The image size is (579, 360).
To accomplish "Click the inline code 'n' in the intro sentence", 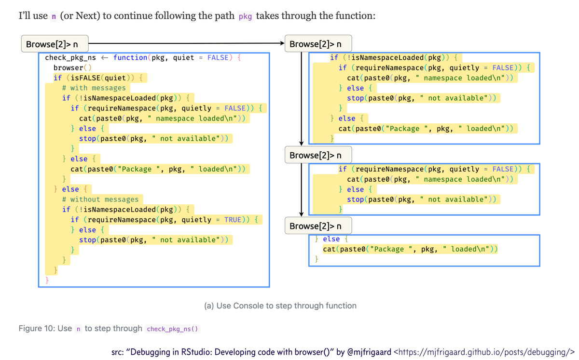I will pos(54,16).
